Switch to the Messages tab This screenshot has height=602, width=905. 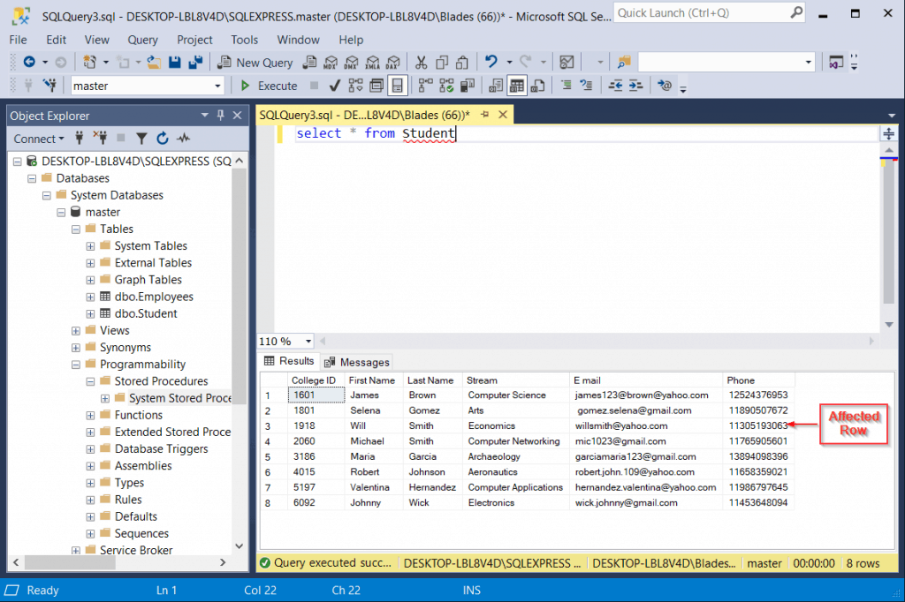coord(357,362)
